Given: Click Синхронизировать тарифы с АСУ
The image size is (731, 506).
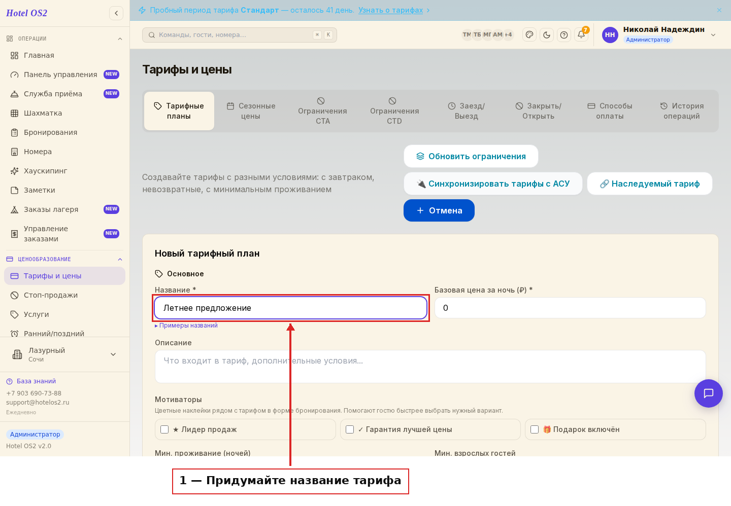Looking at the screenshot, I should [493, 184].
